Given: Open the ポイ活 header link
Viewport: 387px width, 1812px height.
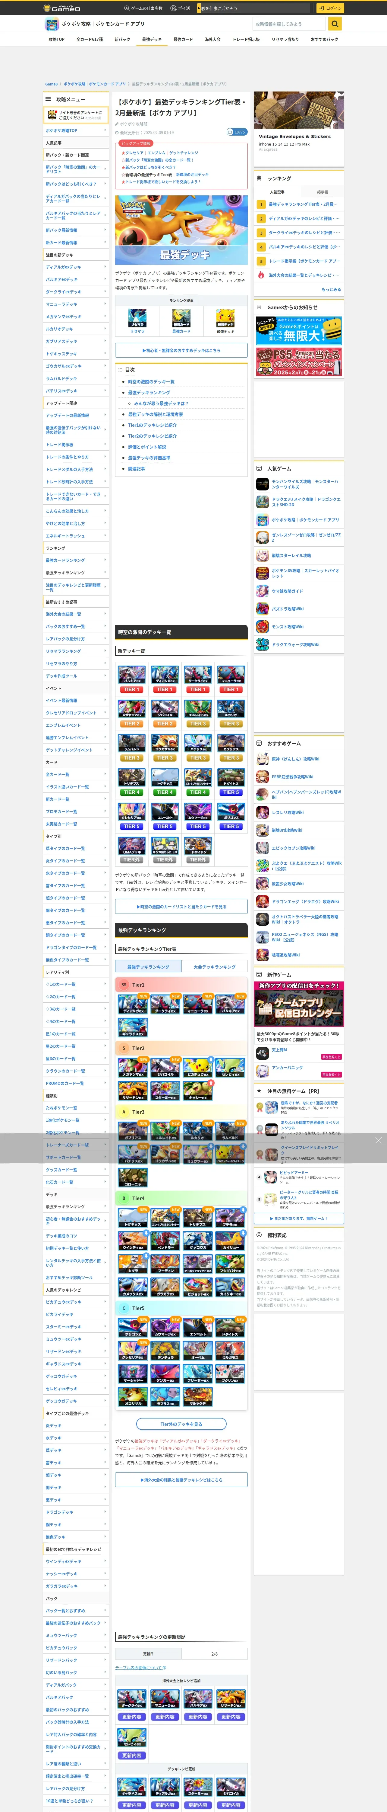Looking at the screenshot, I should tap(181, 8).
